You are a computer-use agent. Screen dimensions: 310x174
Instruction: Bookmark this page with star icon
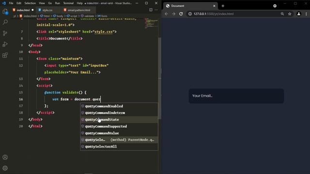tap(290, 14)
